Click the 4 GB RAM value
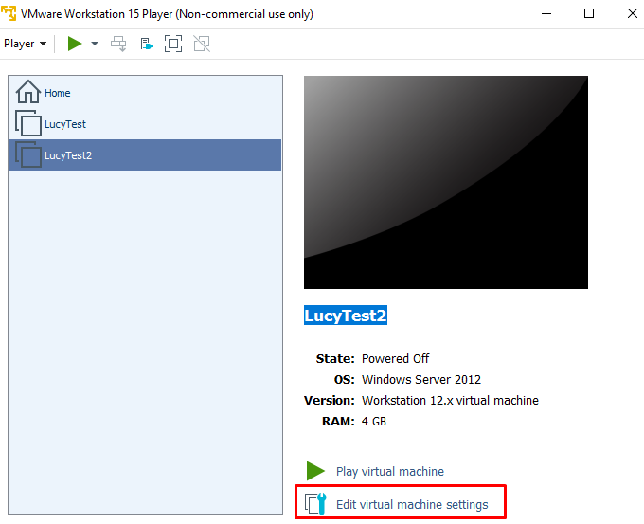This screenshot has width=644, height=524. (x=374, y=422)
